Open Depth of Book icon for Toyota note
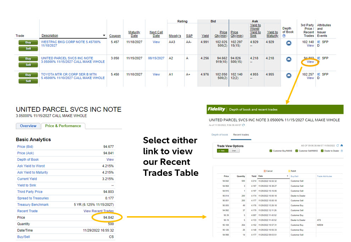The width and height of the screenshot is (351, 242). click(x=289, y=75)
